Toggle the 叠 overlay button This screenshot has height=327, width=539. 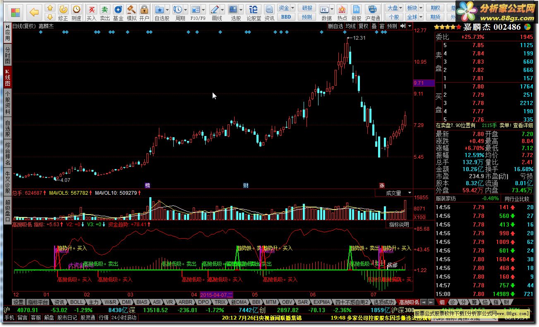point(374,26)
